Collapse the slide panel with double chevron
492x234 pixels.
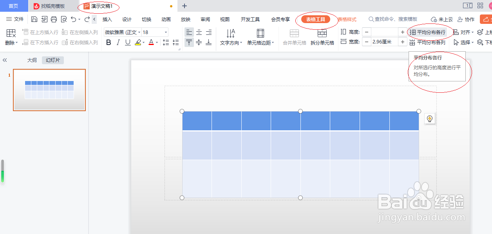coord(5,60)
